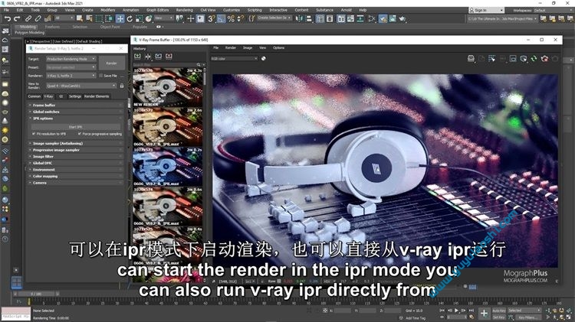Open the Target rendering mode dropdown
Image resolution: width=575 pixels, height=322 pixels.
(x=71, y=59)
